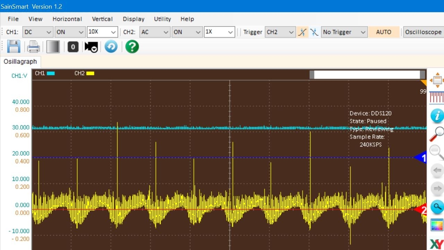Click the red magnifier zoom in icon

pos(437,134)
